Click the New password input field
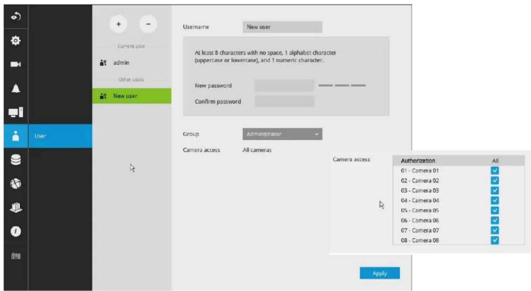Viewport: 531px width, 291px height. click(284, 85)
